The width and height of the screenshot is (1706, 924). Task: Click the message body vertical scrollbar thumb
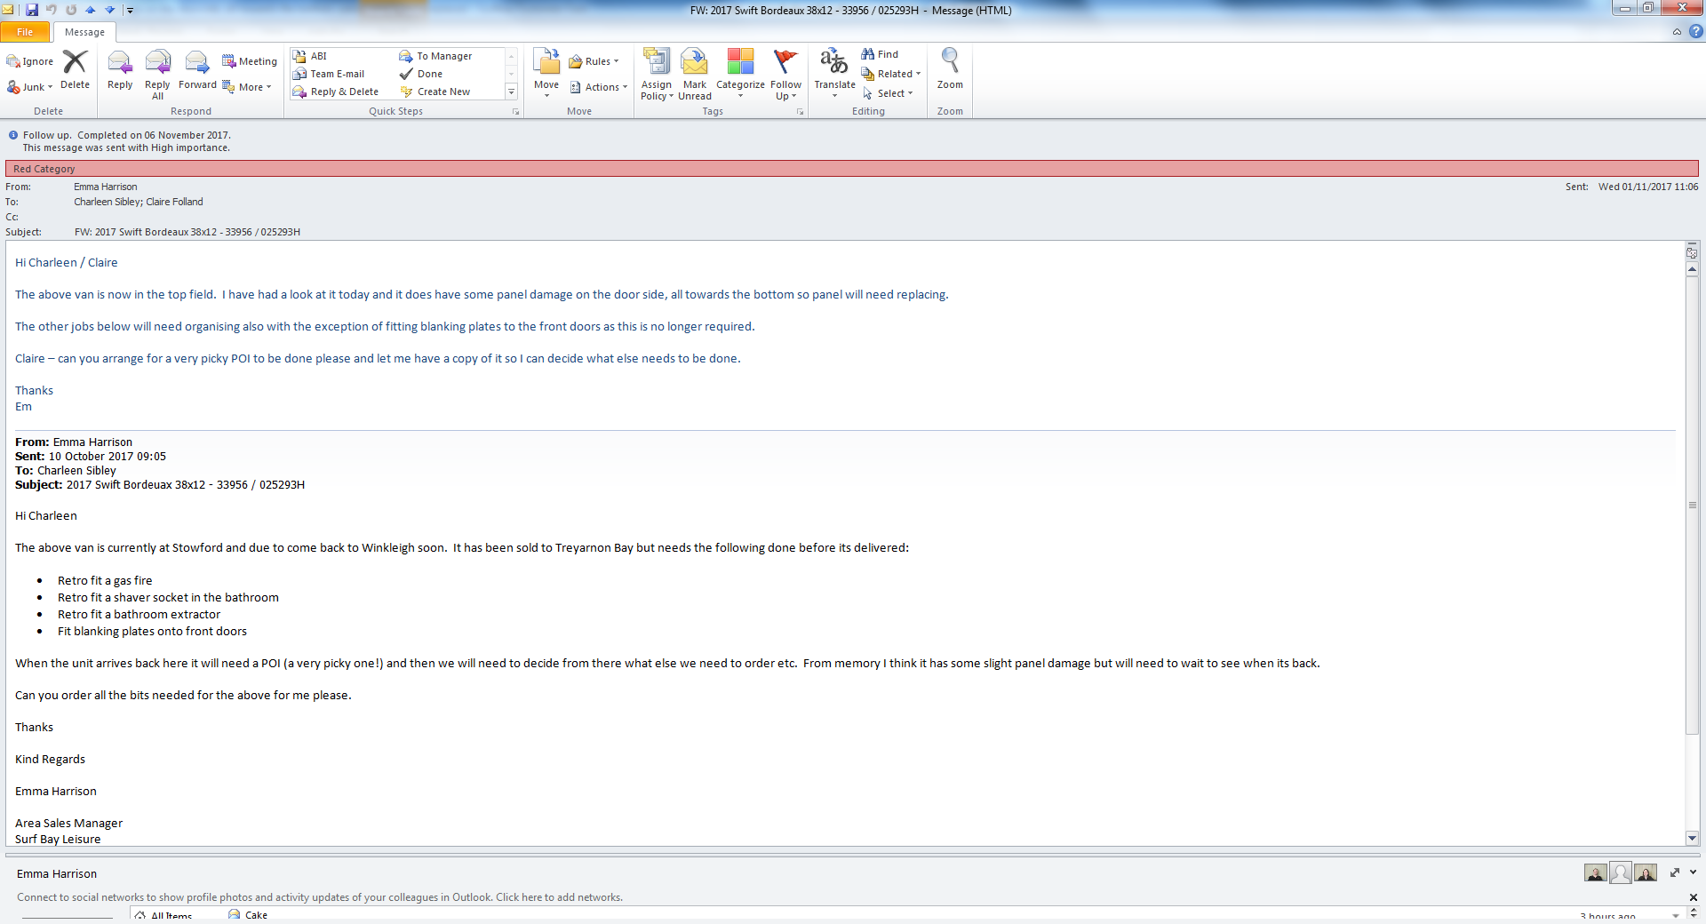[1692, 505]
